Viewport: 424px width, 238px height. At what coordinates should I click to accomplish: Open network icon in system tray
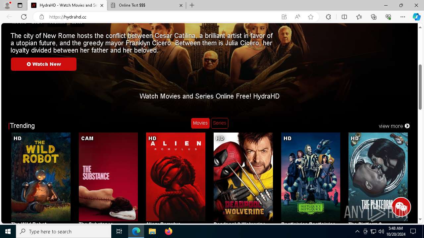373,231
